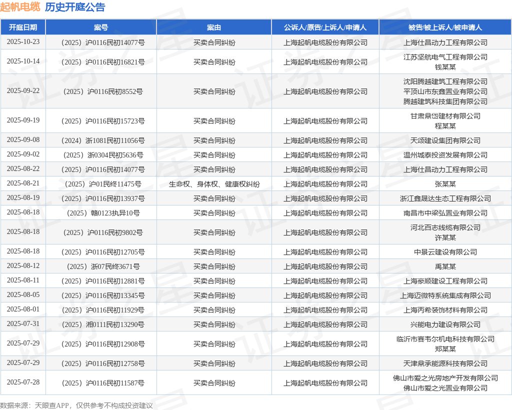The width and height of the screenshot is (512, 410).
Task: Click the date 2025-10-14
Action: 23,61
